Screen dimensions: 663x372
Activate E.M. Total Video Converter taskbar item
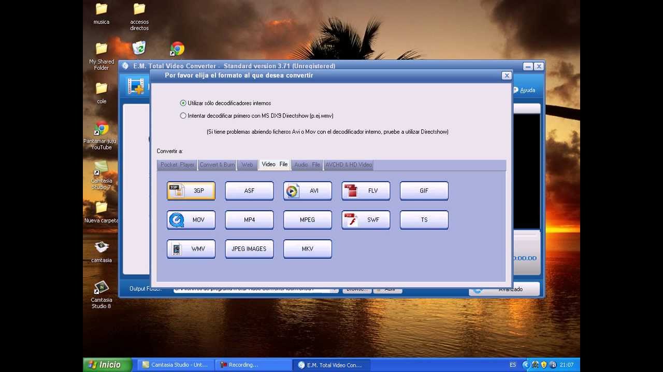pyautogui.click(x=331, y=365)
